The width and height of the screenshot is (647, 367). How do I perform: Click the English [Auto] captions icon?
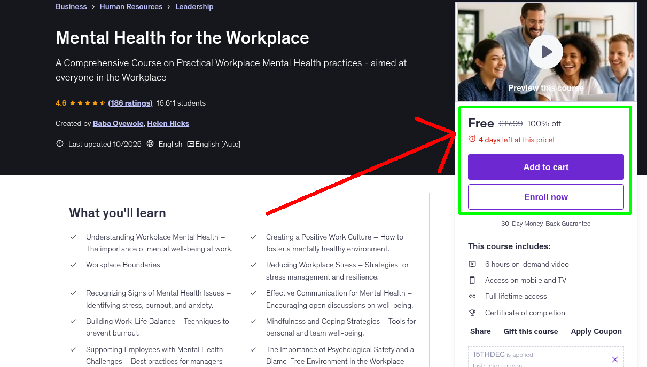click(190, 144)
